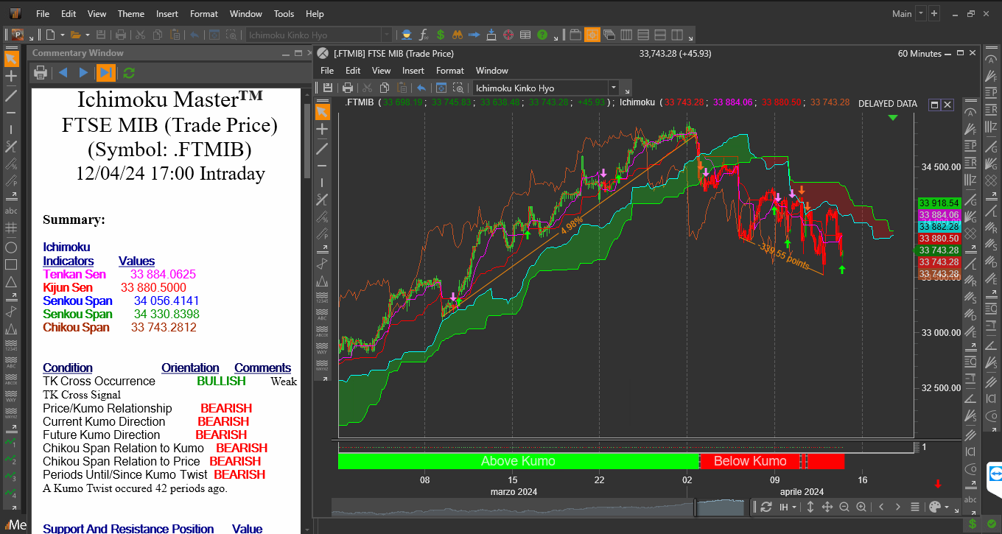Viewport: 1002px width, 534px height.
Task: Click the green Above Kumo ribbon segment
Action: [518, 461]
